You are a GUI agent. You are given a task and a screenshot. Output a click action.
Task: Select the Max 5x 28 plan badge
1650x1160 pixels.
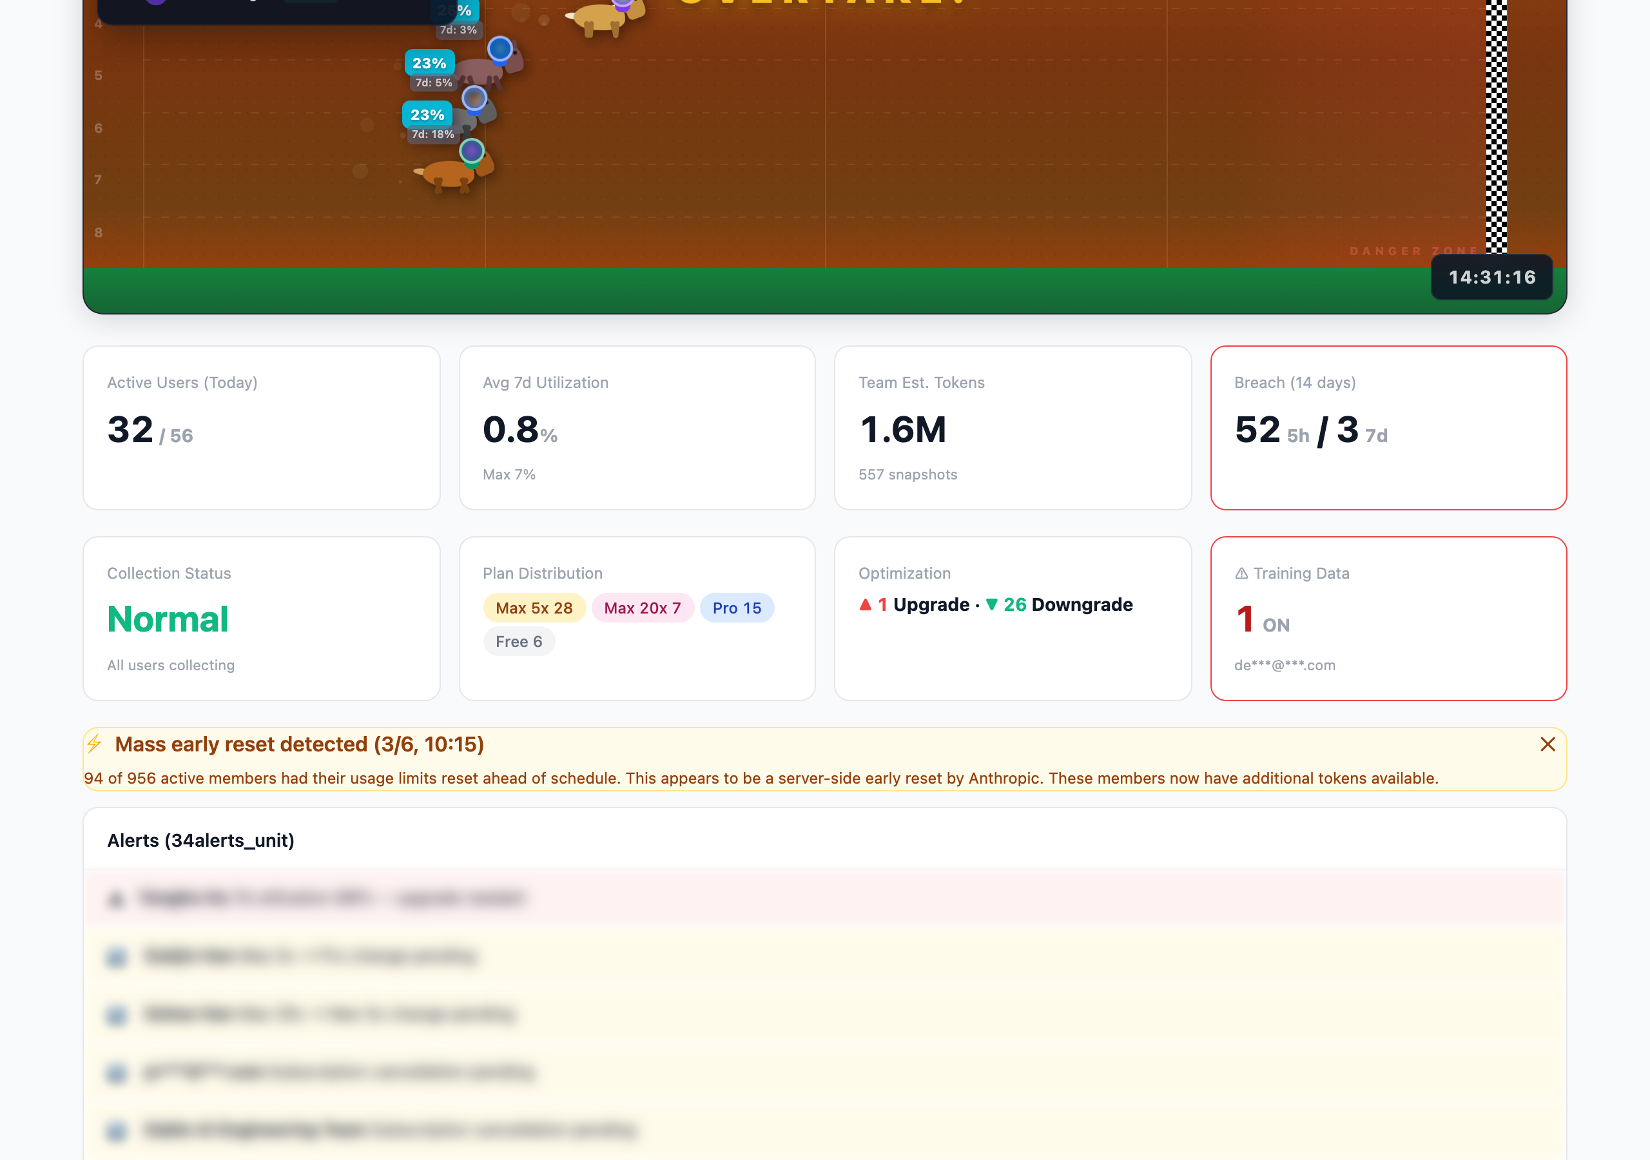tap(534, 608)
